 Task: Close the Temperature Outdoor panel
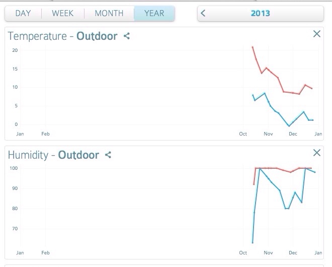317,34
